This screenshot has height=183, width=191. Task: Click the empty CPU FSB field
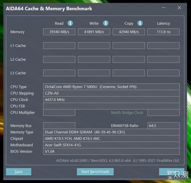(111, 106)
